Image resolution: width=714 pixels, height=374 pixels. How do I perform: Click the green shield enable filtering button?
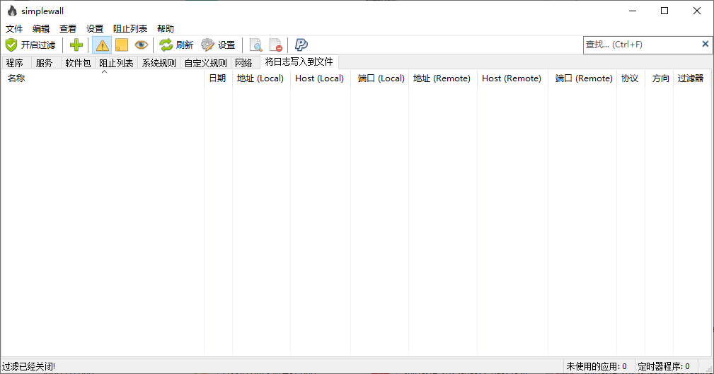[x=30, y=45]
